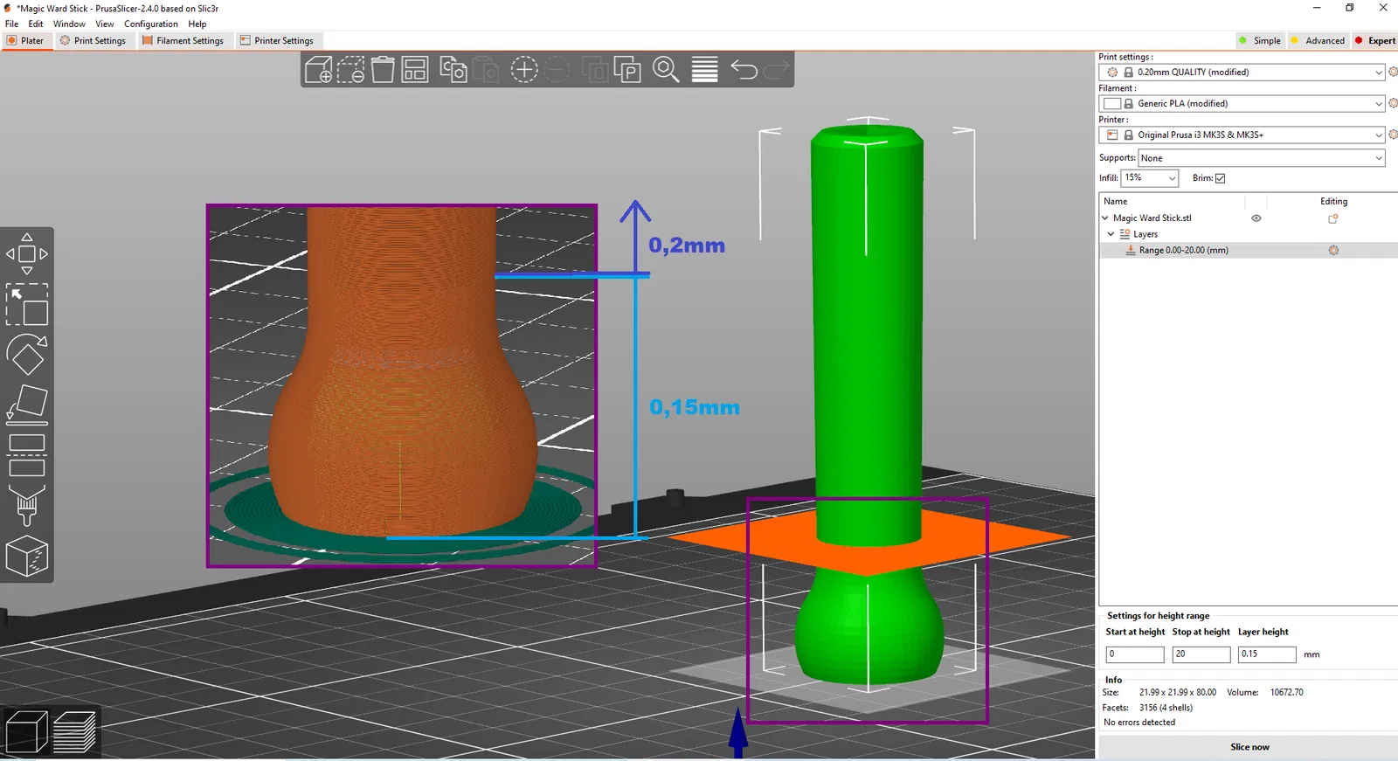This screenshot has width=1398, height=761.
Task: Open the Help menu
Action: click(x=197, y=24)
